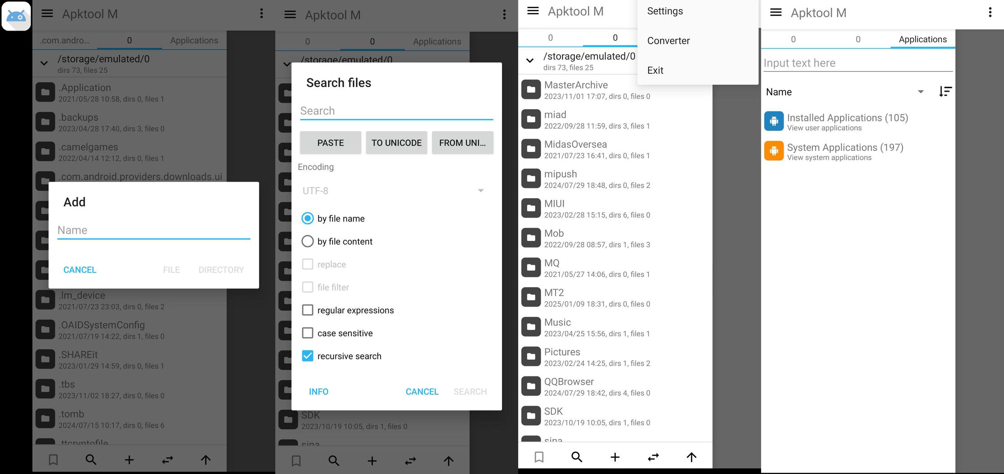Open Applications tab behind the Search files dialog
The image size is (1004, 474).
[x=437, y=41]
